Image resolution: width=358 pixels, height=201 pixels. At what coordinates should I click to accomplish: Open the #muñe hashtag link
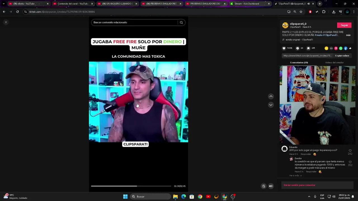(x=319, y=35)
